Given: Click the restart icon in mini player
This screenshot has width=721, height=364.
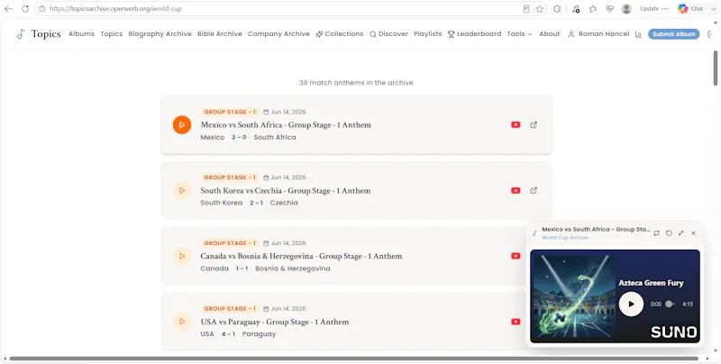Looking at the screenshot, I should (x=669, y=233).
